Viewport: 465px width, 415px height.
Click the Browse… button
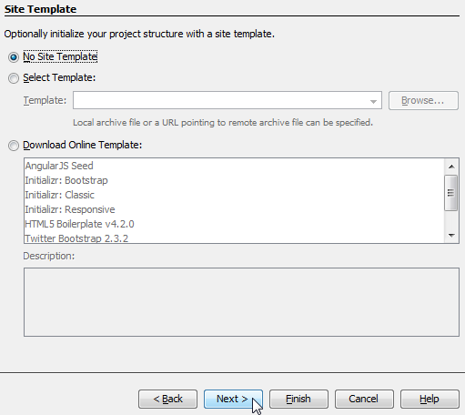tap(423, 100)
